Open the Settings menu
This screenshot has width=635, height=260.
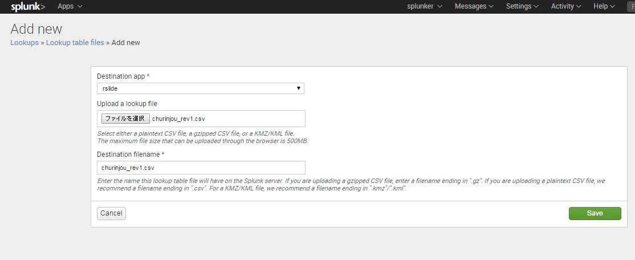coord(522,6)
